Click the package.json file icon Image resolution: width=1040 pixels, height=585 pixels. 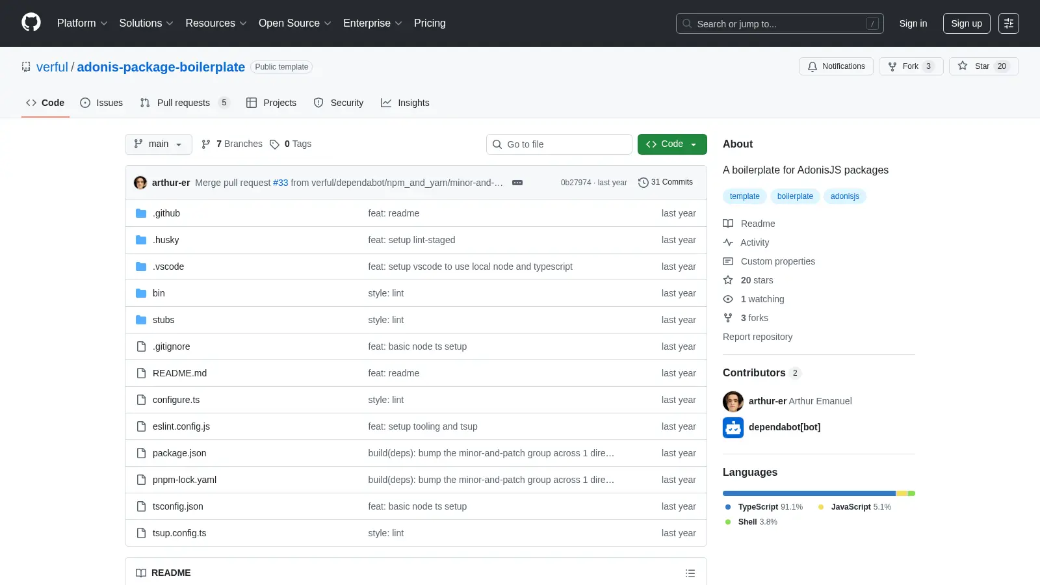pos(141,453)
